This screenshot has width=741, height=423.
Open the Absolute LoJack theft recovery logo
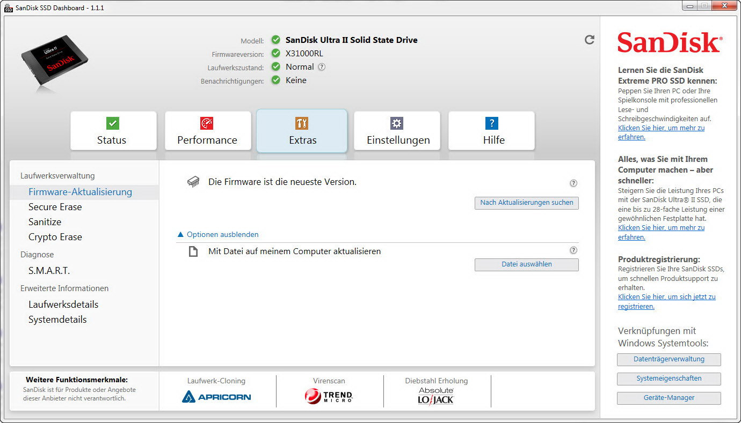tap(436, 396)
